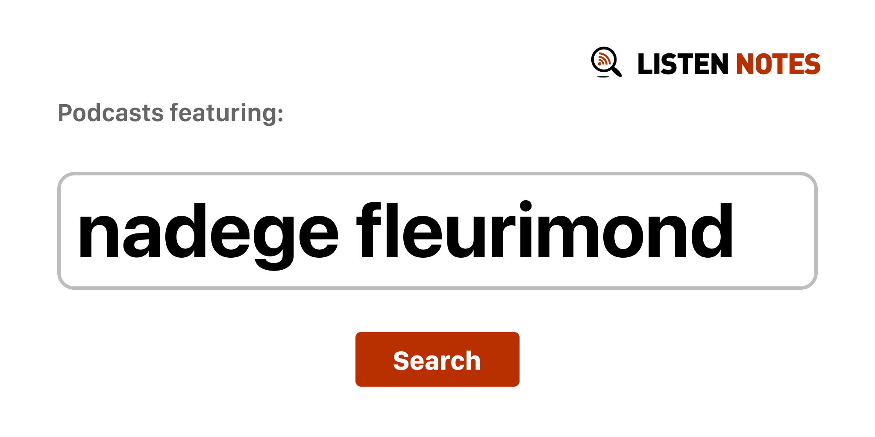Click the RSS signal inside magnifier icon

pyautogui.click(x=604, y=59)
